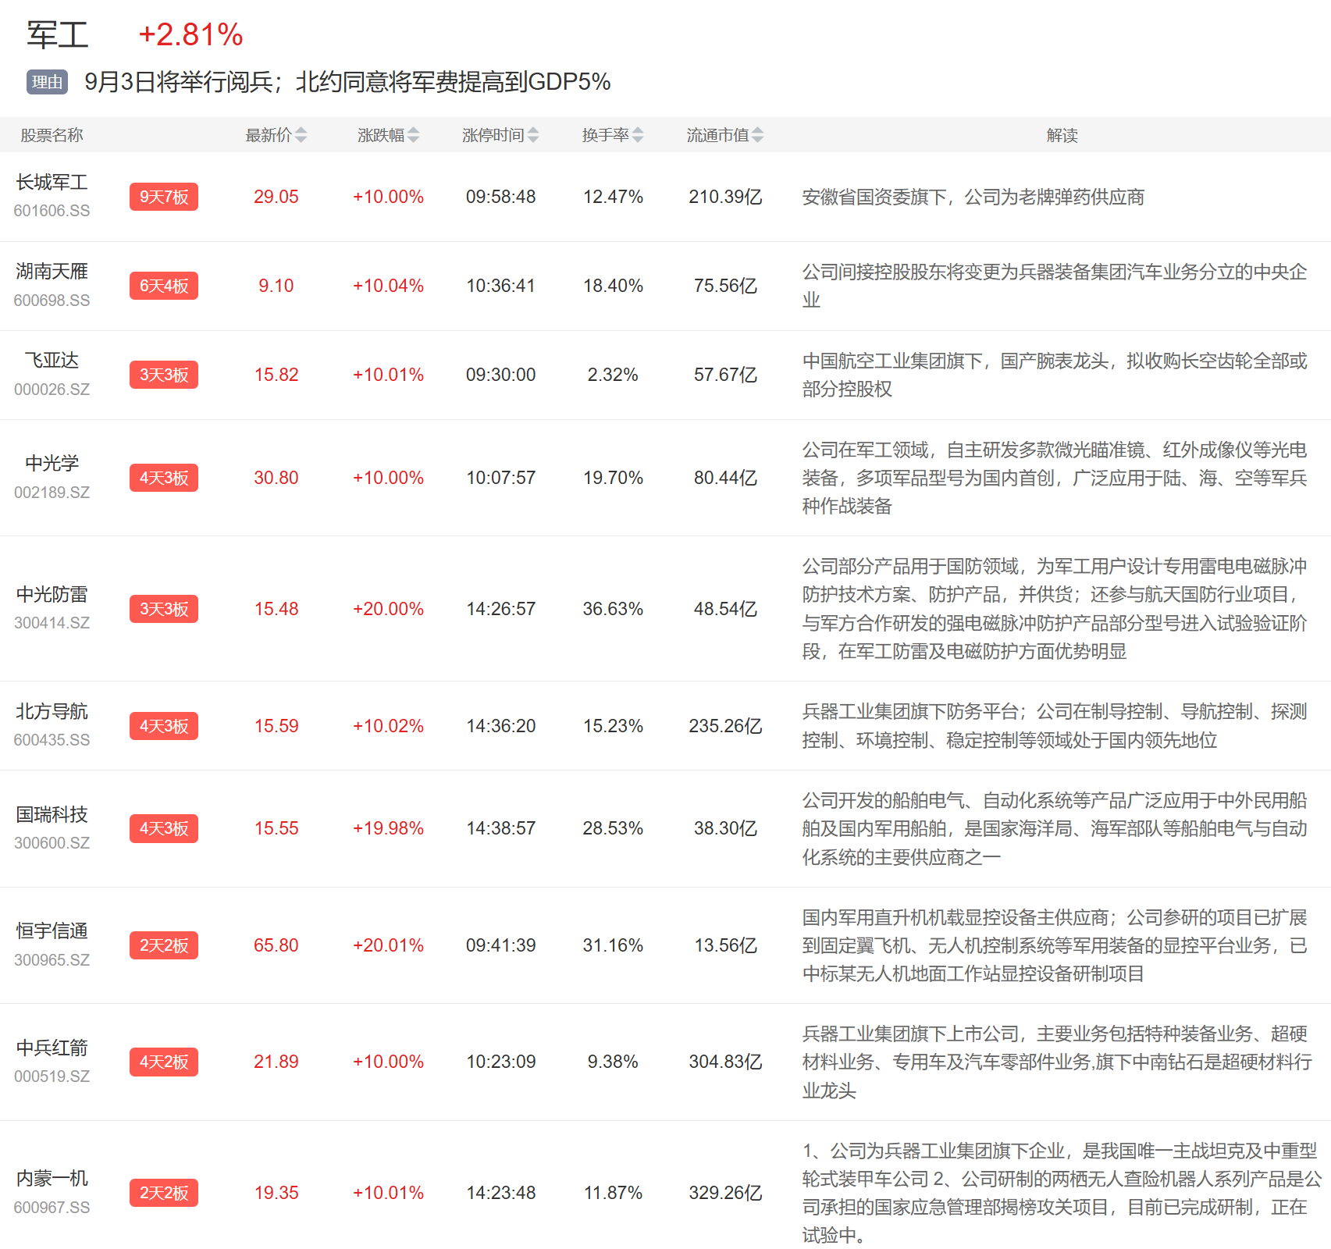Click turnover 11.87% for 内蒙一机
1331x1249 pixels.
(x=613, y=1193)
